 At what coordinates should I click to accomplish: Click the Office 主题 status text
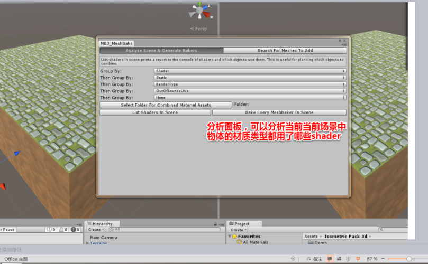pyautogui.click(x=16, y=259)
